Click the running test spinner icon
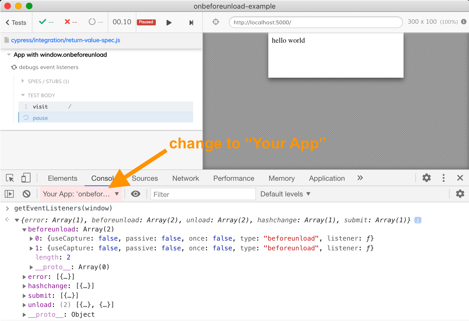 [14, 67]
